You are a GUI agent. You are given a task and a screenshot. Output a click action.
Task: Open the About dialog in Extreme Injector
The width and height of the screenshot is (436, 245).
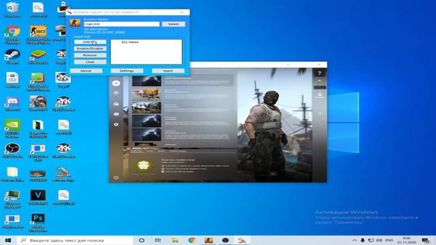point(86,71)
